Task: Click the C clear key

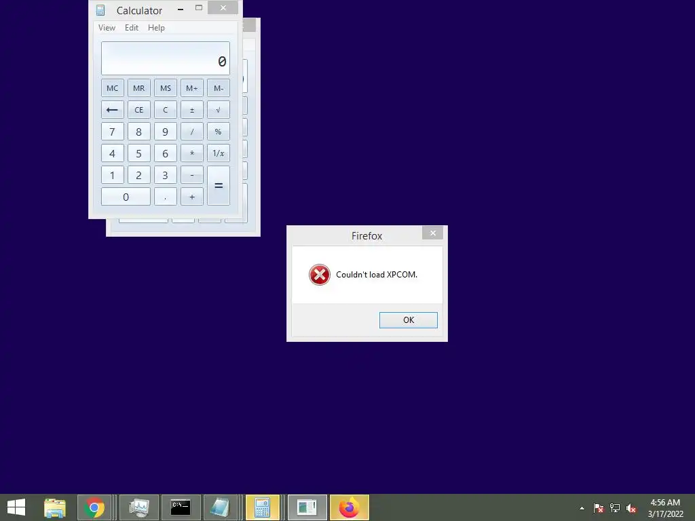Action: [166, 109]
